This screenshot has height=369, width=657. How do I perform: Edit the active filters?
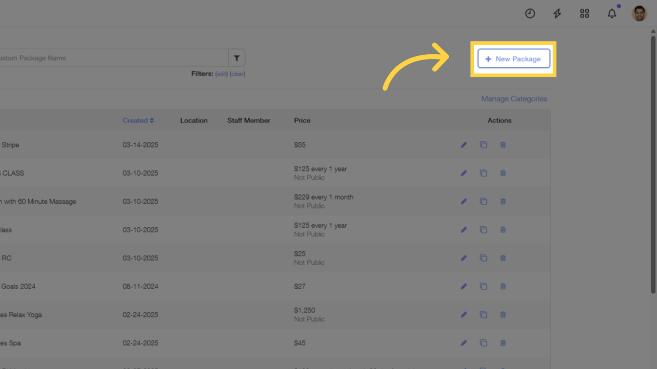click(221, 74)
